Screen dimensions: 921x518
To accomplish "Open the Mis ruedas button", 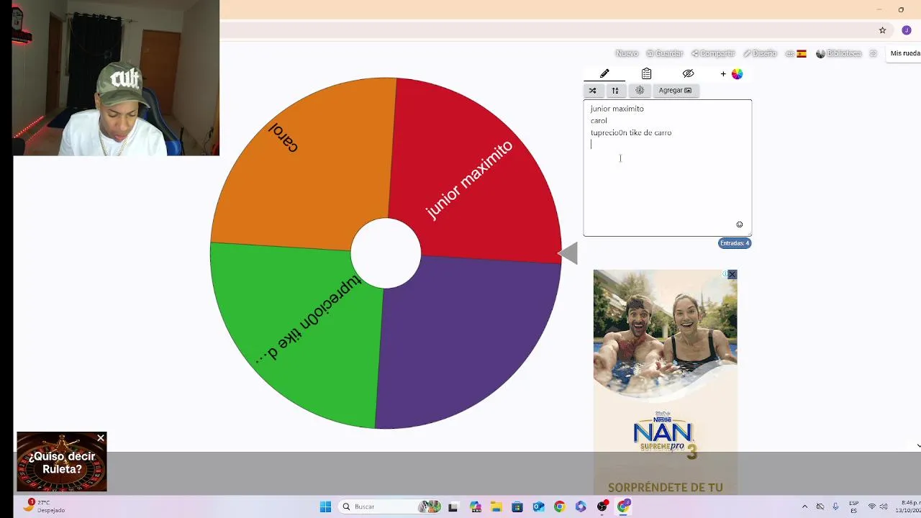I will (x=904, y=53).
